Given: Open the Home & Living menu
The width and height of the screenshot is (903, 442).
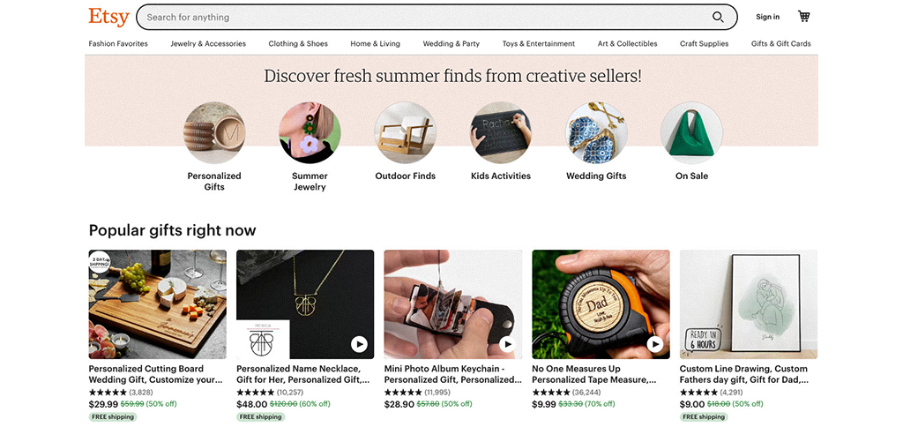Looking at the screenshot, I should click(375, 43).
